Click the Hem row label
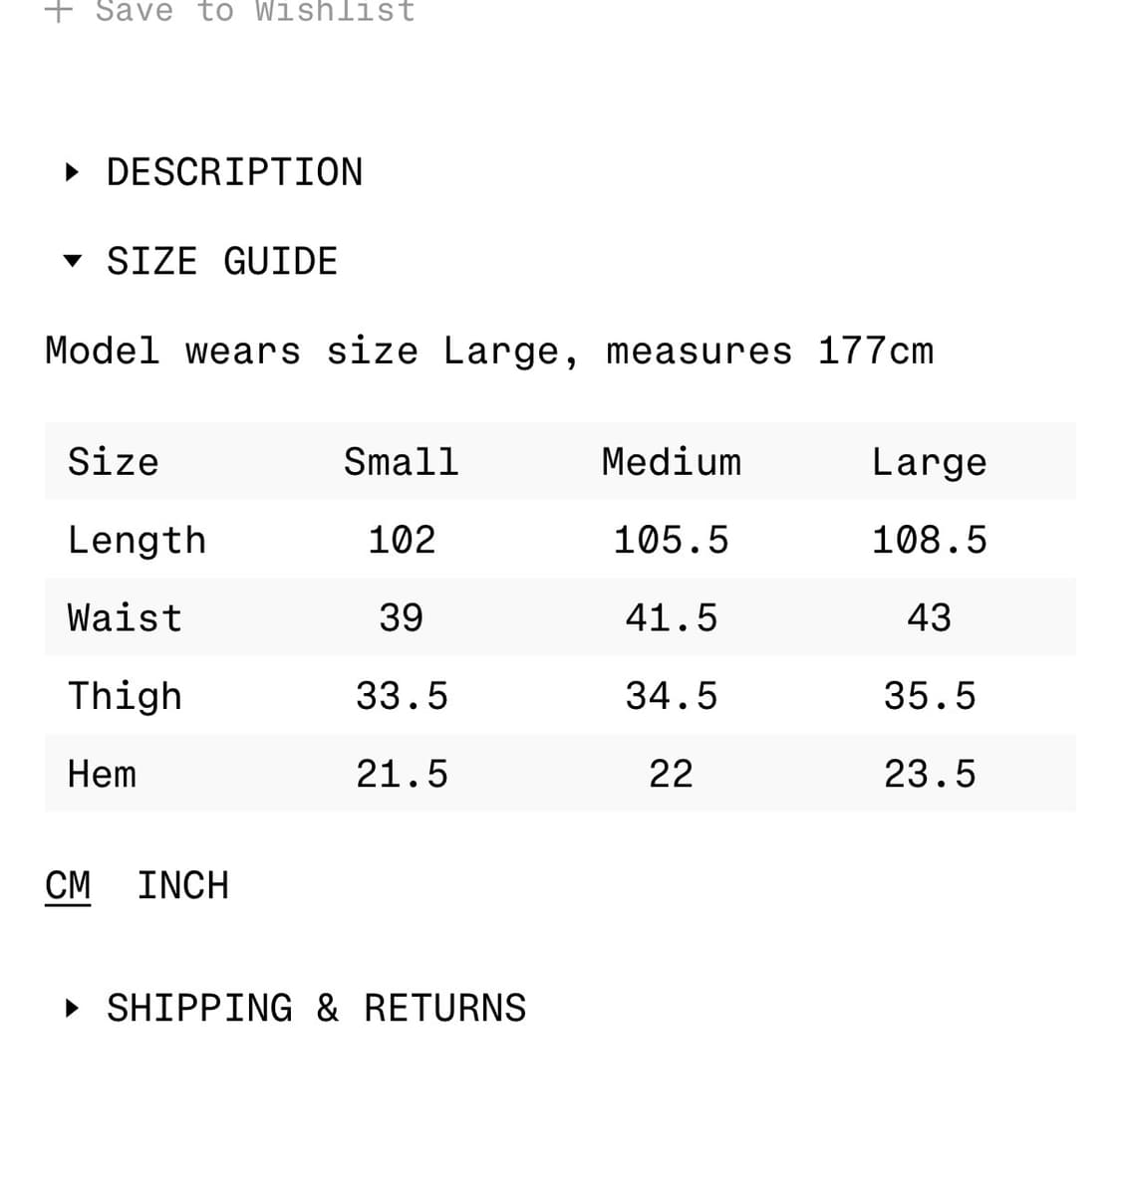Screen dimensions: 1121x1179 coord(102,774)
